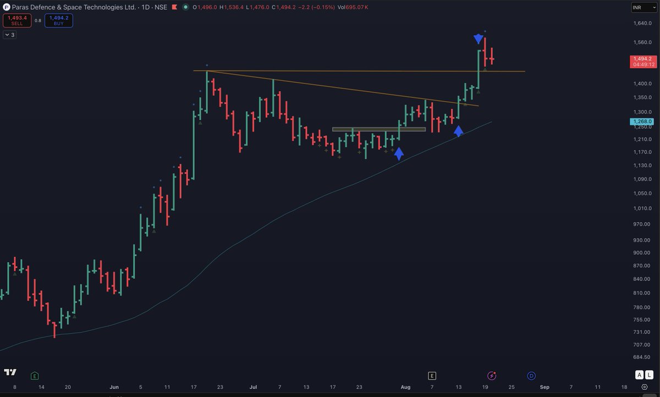This screenshot has width=660, height=397.
Task: Expand the collapsed indicators legend showing 3
Action: (10, 35)
